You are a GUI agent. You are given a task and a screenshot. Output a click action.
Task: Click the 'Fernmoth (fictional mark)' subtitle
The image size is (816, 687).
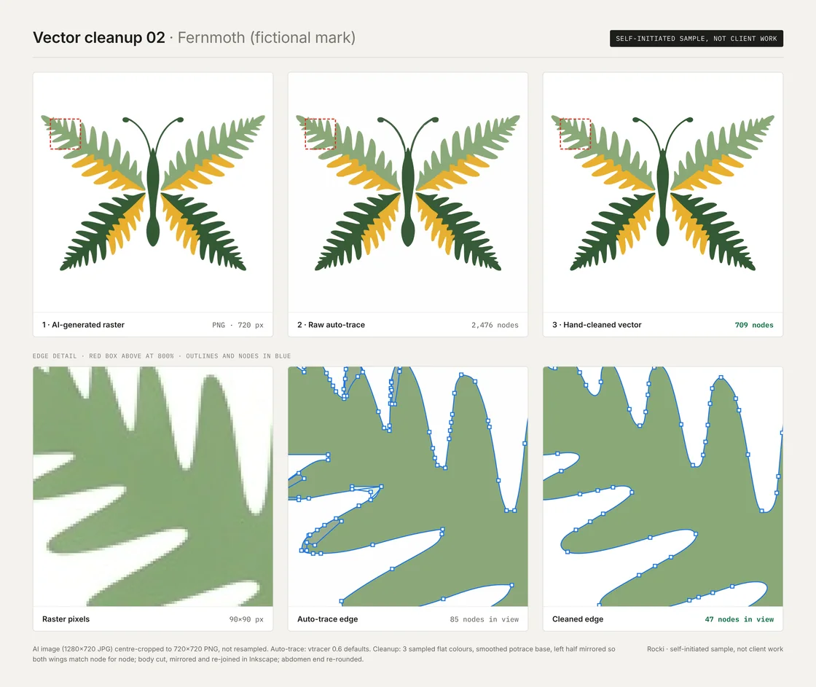click(267, 37)
